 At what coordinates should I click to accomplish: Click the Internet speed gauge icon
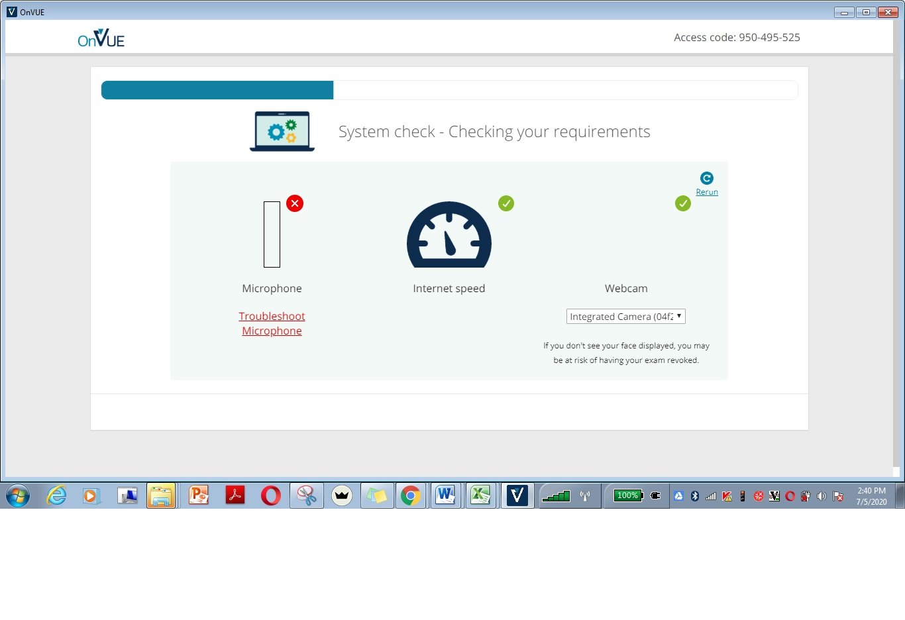point(449,234)
